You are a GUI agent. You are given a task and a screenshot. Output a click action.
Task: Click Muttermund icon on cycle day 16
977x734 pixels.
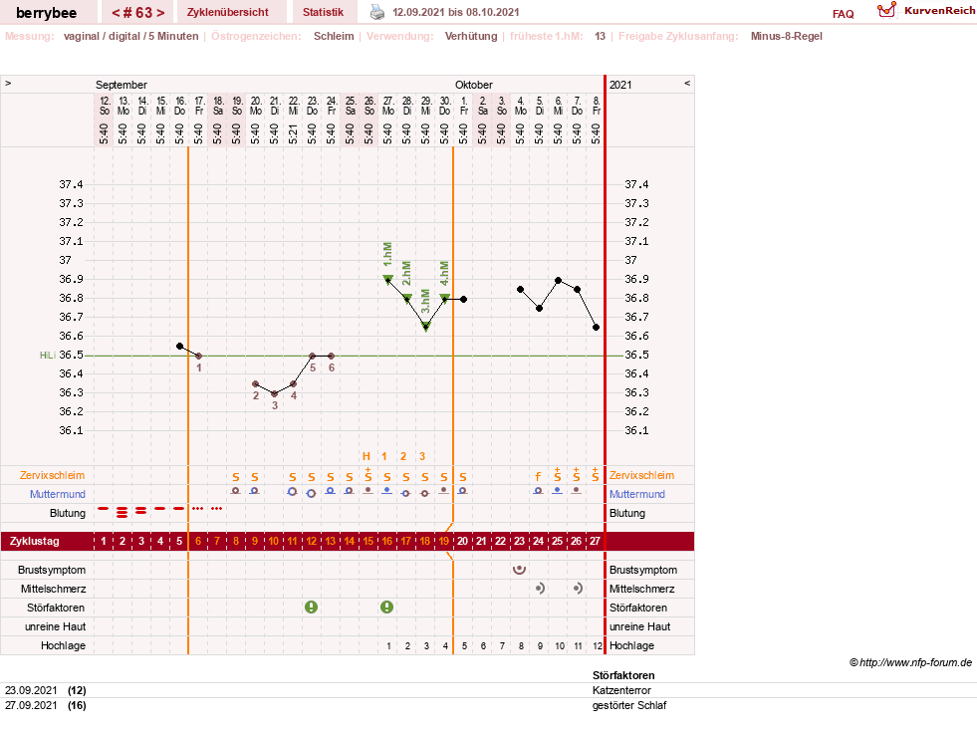(x=387, y=491)
